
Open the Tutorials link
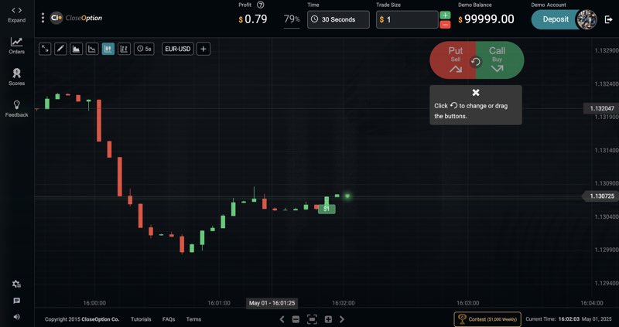(x=141, y=319)
